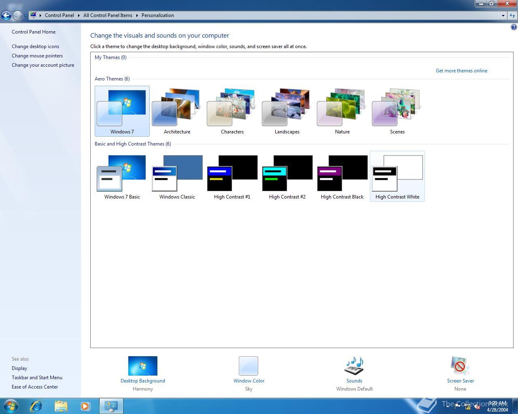Expand arrow after All Control Panel Items
This screenshot has width=518, height=414.
pyautogui.click(x=137, y=15)
